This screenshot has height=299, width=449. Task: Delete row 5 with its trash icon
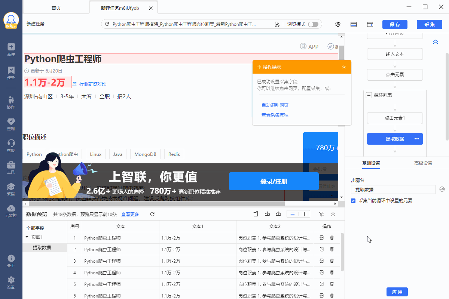coord(332,284)
